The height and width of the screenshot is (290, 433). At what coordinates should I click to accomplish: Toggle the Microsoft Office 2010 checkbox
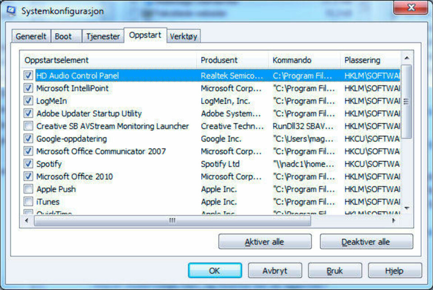pyautogui.click(x=28, y=176)
